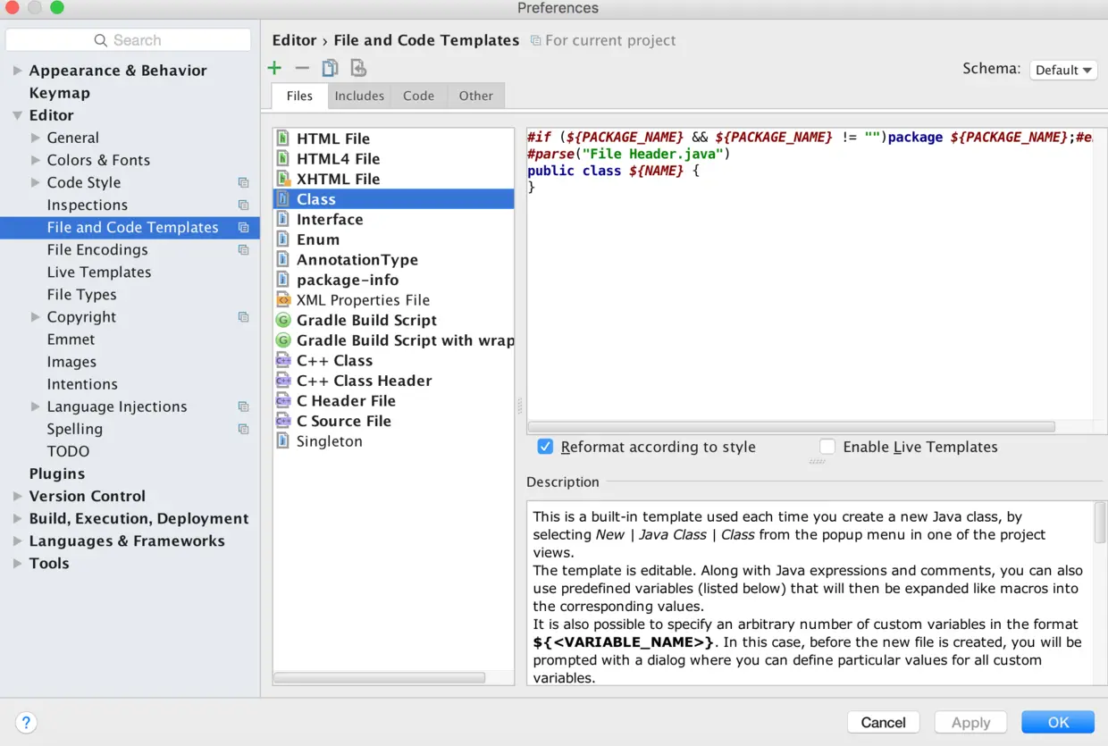Expand Build, Execution, Deployment section
The image size is (1108, 746).
(17, 518)
